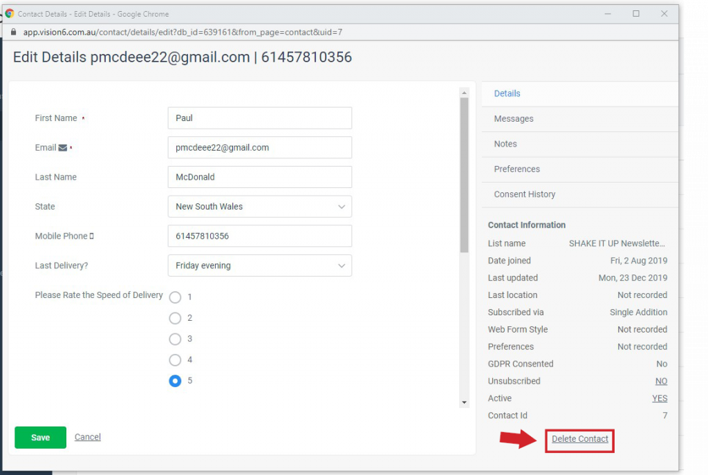Click the Unsubscribed NO link
Image resolution: width=708 pixels, height=475 pixels.
(661, 381)
